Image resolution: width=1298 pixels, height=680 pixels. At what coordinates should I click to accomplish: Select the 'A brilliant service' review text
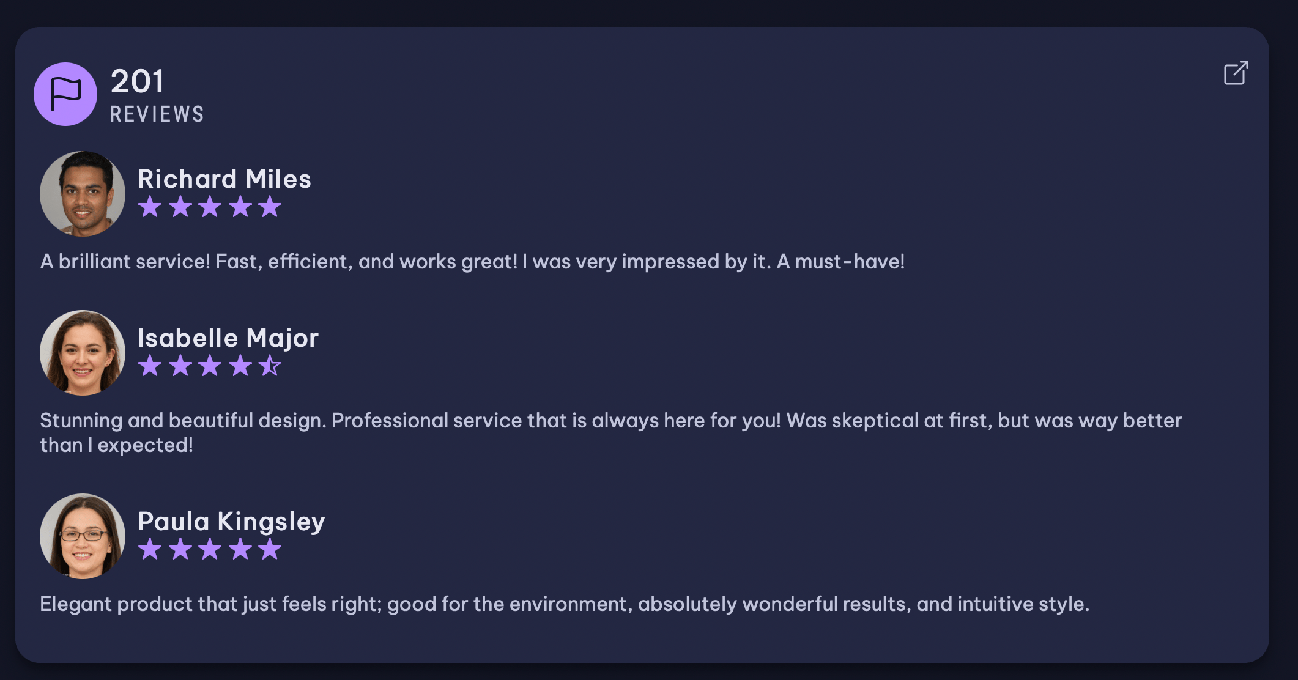472,262
